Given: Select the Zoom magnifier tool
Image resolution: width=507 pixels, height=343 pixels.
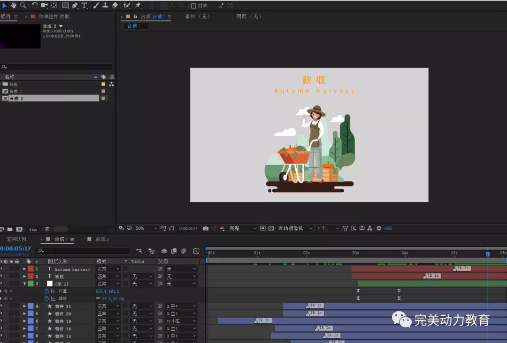Looking at the screenshot, I should 23,5.
